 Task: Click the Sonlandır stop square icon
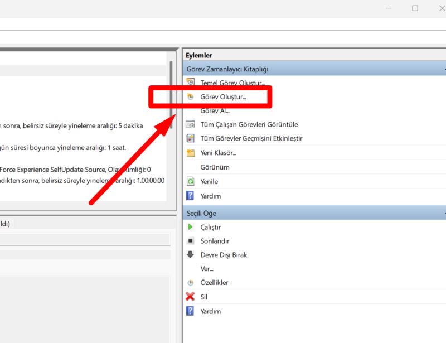click(x=190, y=241)
